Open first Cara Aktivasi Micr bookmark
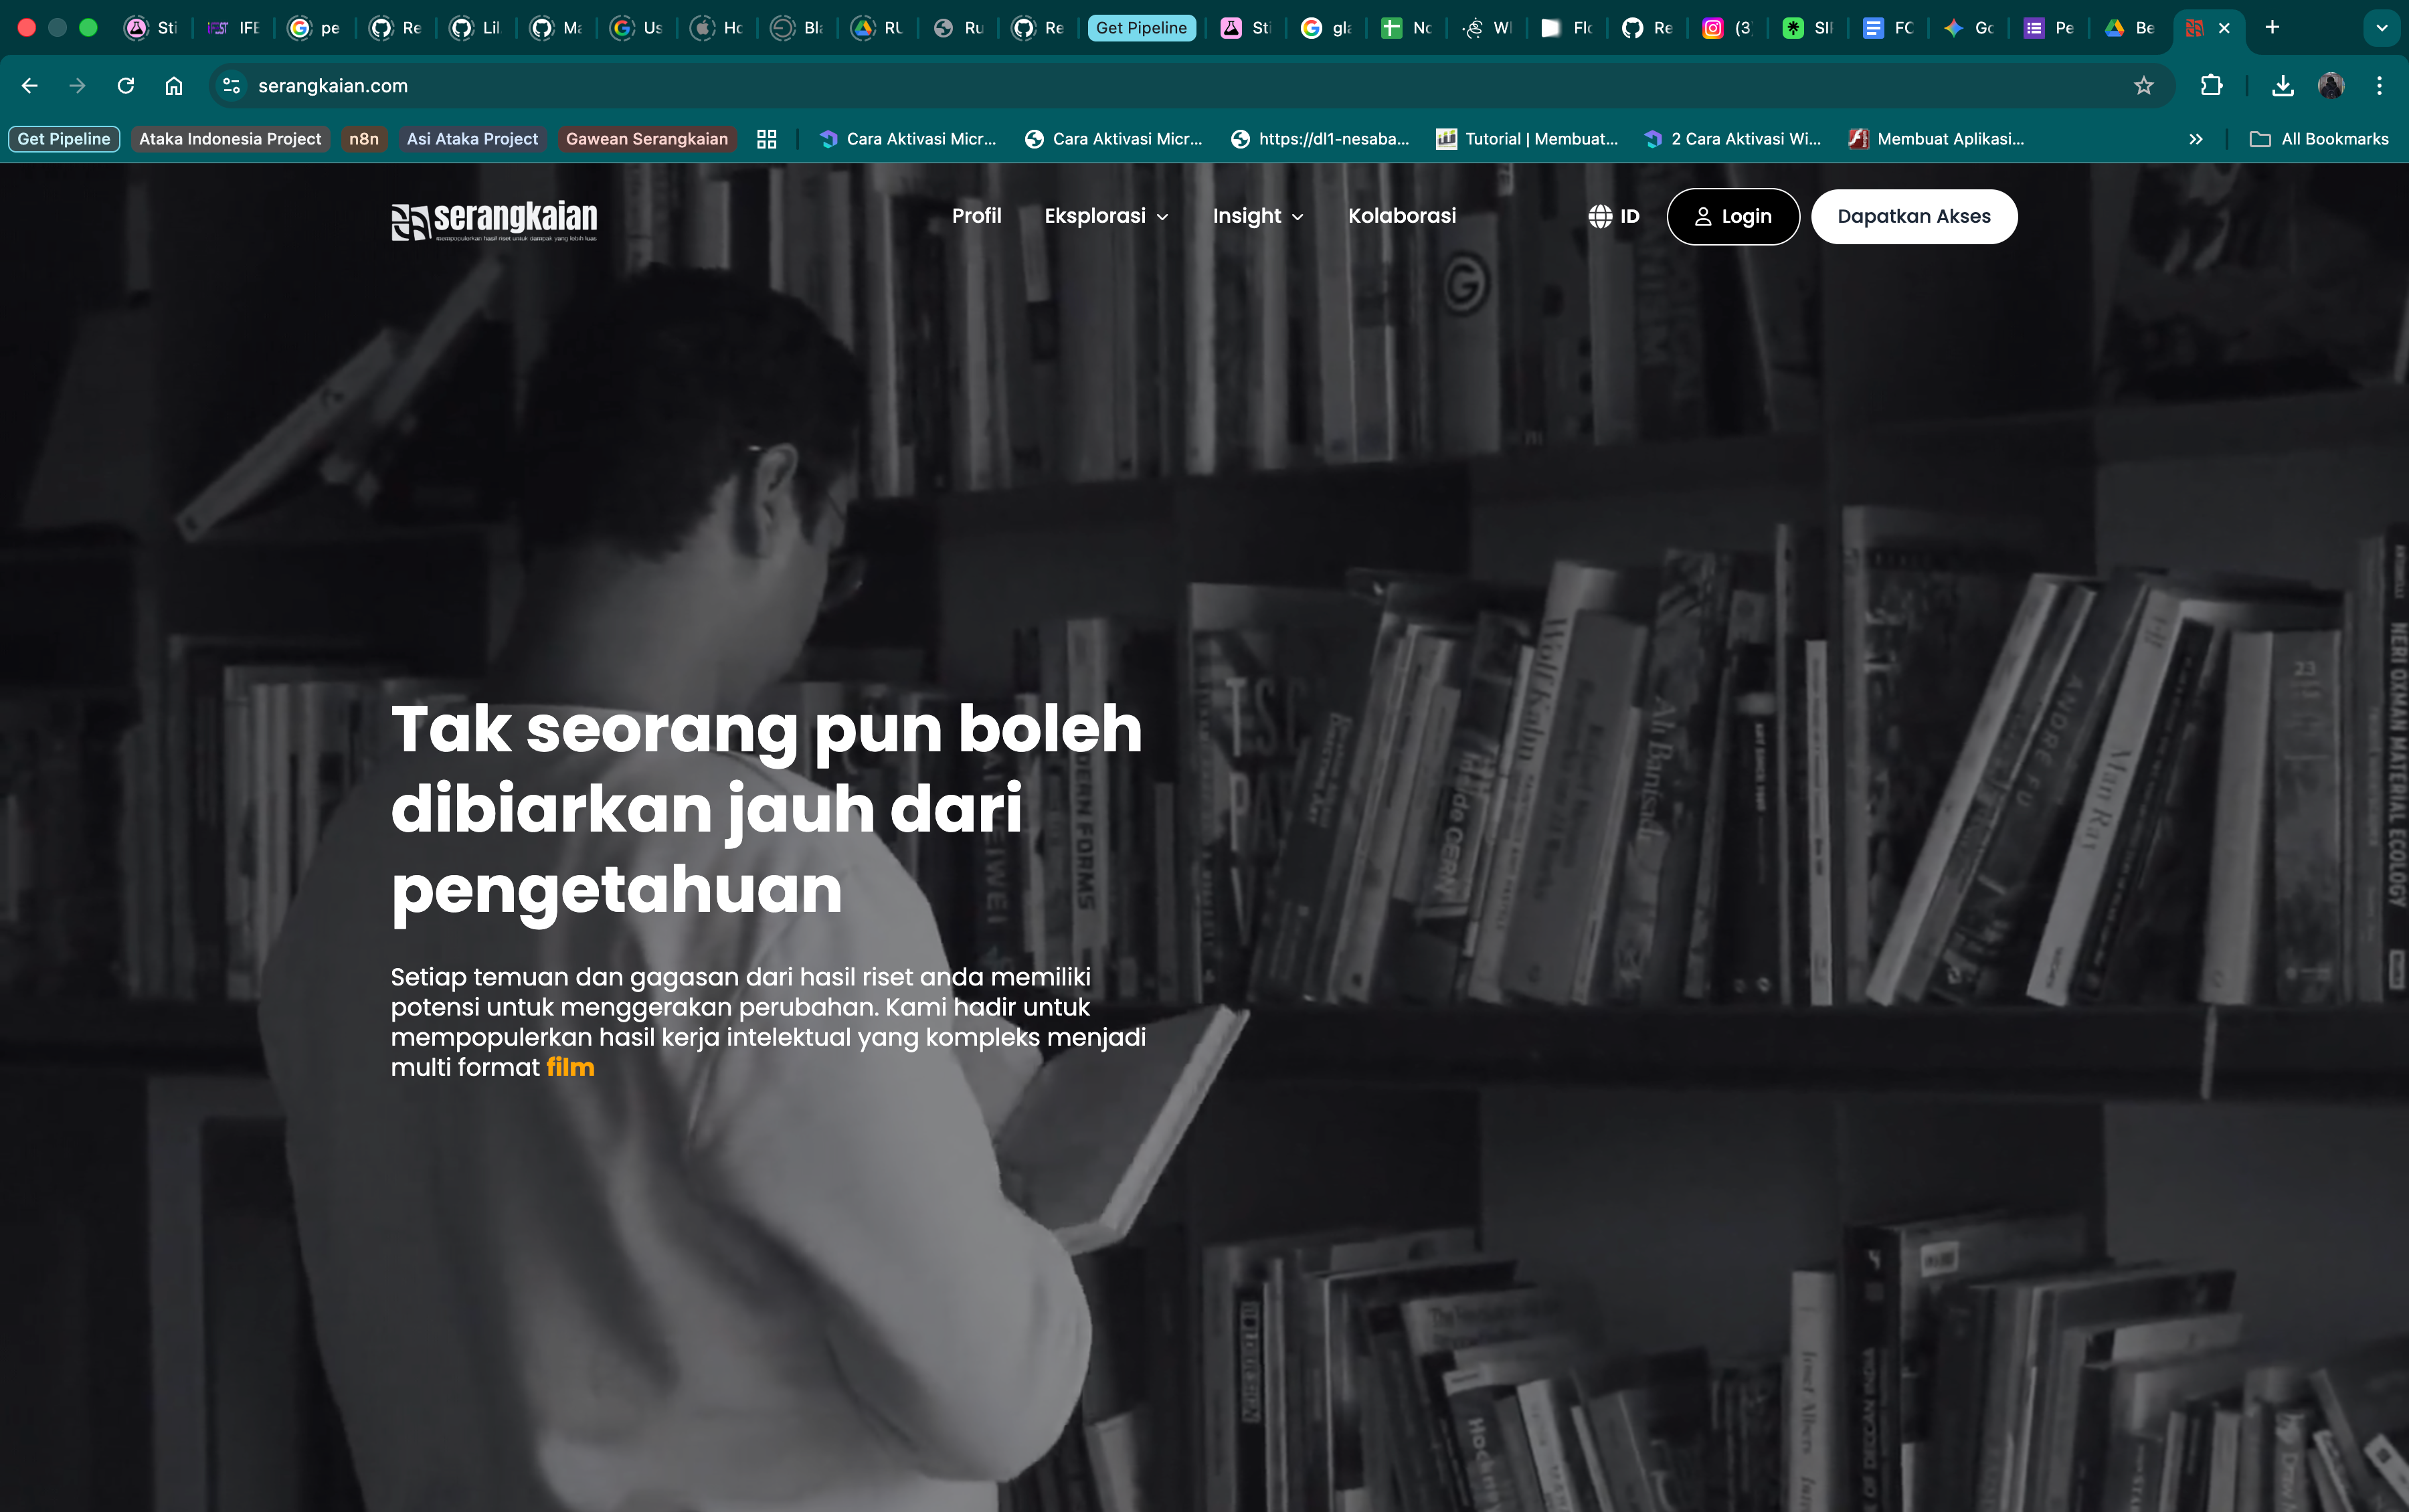The height and width of the screenshot is (1512, 2409). (x=908, y=139)
